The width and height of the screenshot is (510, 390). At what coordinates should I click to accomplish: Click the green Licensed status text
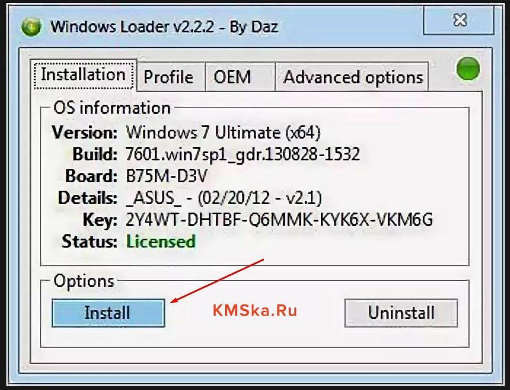[x=161, y=241]
